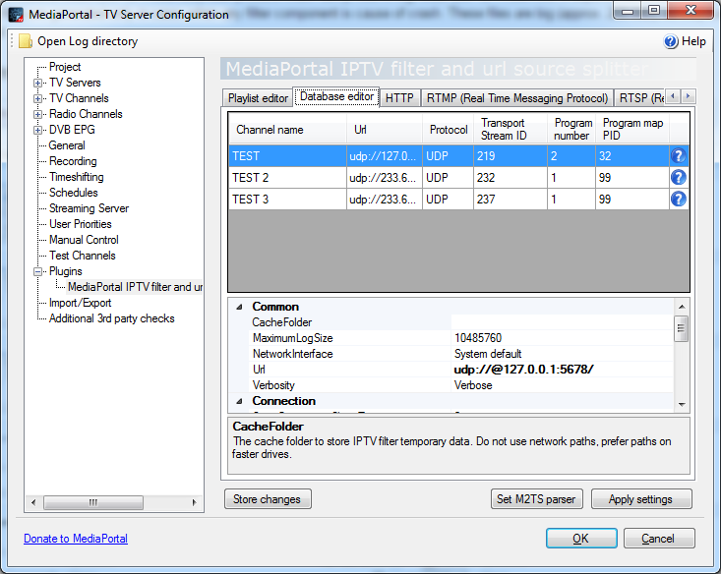Click the Verbosity value Verbose
721x574 pixels.
[473, 385]
